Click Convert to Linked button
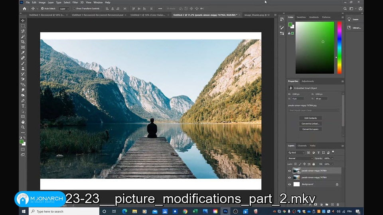 [310, 124]
